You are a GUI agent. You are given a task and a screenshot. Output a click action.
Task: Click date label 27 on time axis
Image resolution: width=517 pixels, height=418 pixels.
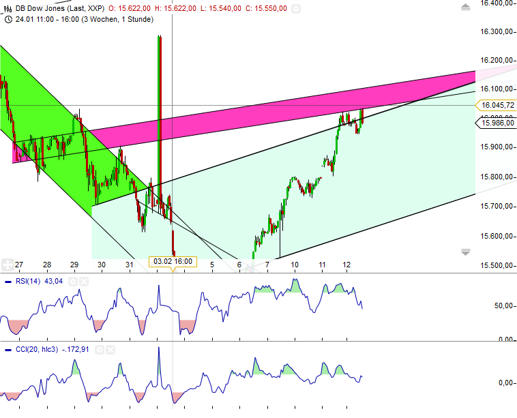[x=19, y=265]
